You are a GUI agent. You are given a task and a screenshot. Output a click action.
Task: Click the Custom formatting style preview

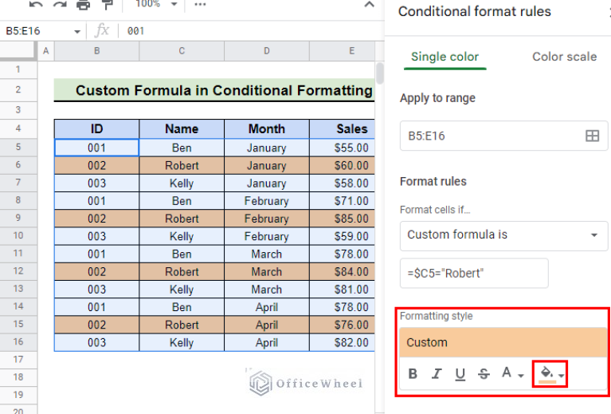pyautogui.click(x=503, y=342)
